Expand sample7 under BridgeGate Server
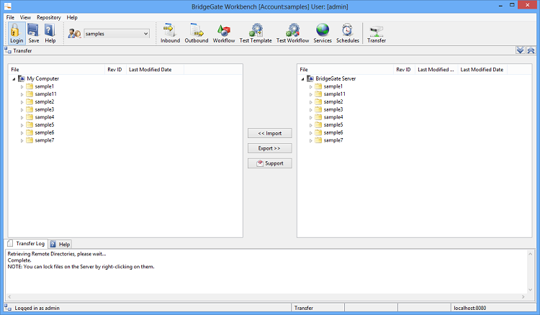The image size is (540, 315). pos(310,141)
